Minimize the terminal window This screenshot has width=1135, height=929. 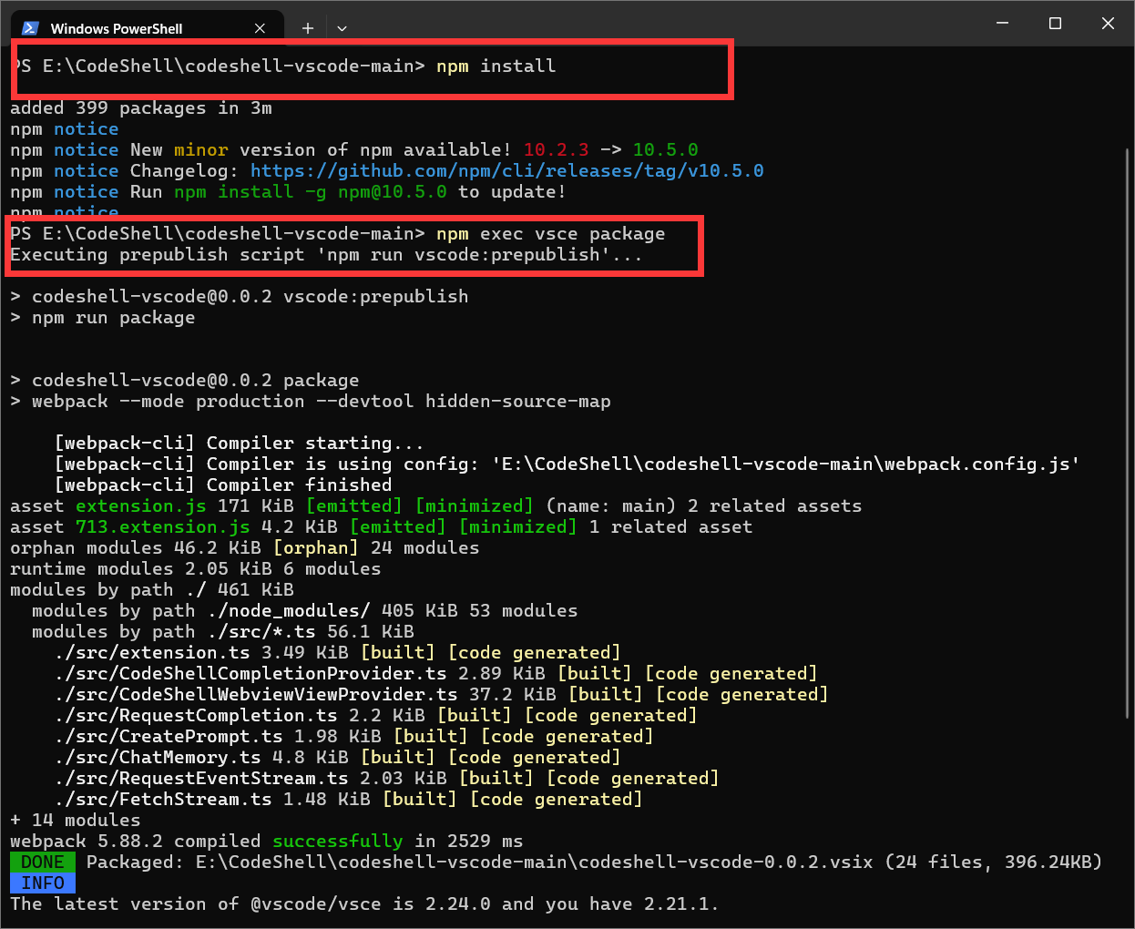pos(1002,24)
